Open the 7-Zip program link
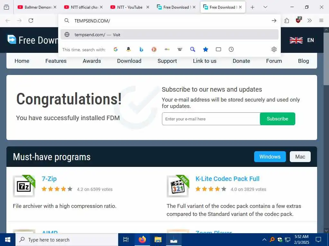The width and height of the screenshot is (329, 246). (49, 179)
